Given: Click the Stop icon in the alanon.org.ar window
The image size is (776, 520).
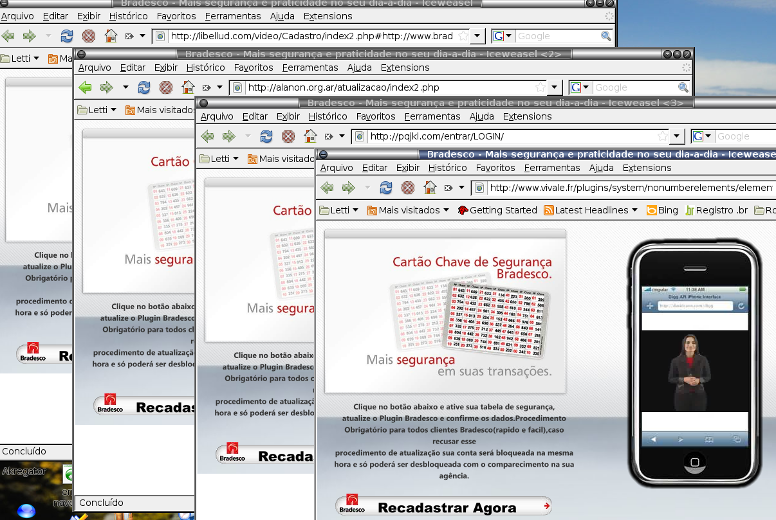Looking at the screenshot, I should coord(166,87).
